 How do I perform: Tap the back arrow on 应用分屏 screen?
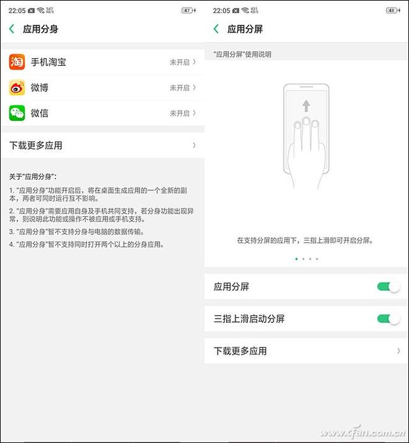(x=216, y=29)
